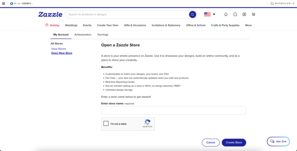This screenshot has width=297, height=151.
Task: Click the Zazzle logo
Action: pos(50,14)
